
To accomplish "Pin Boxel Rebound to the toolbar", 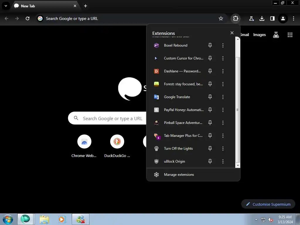I will 210,45.
